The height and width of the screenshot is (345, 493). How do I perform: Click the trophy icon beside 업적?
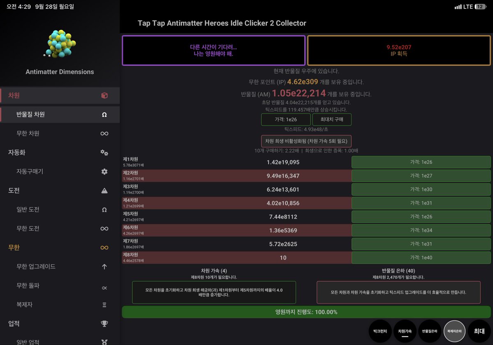[104, 324]
